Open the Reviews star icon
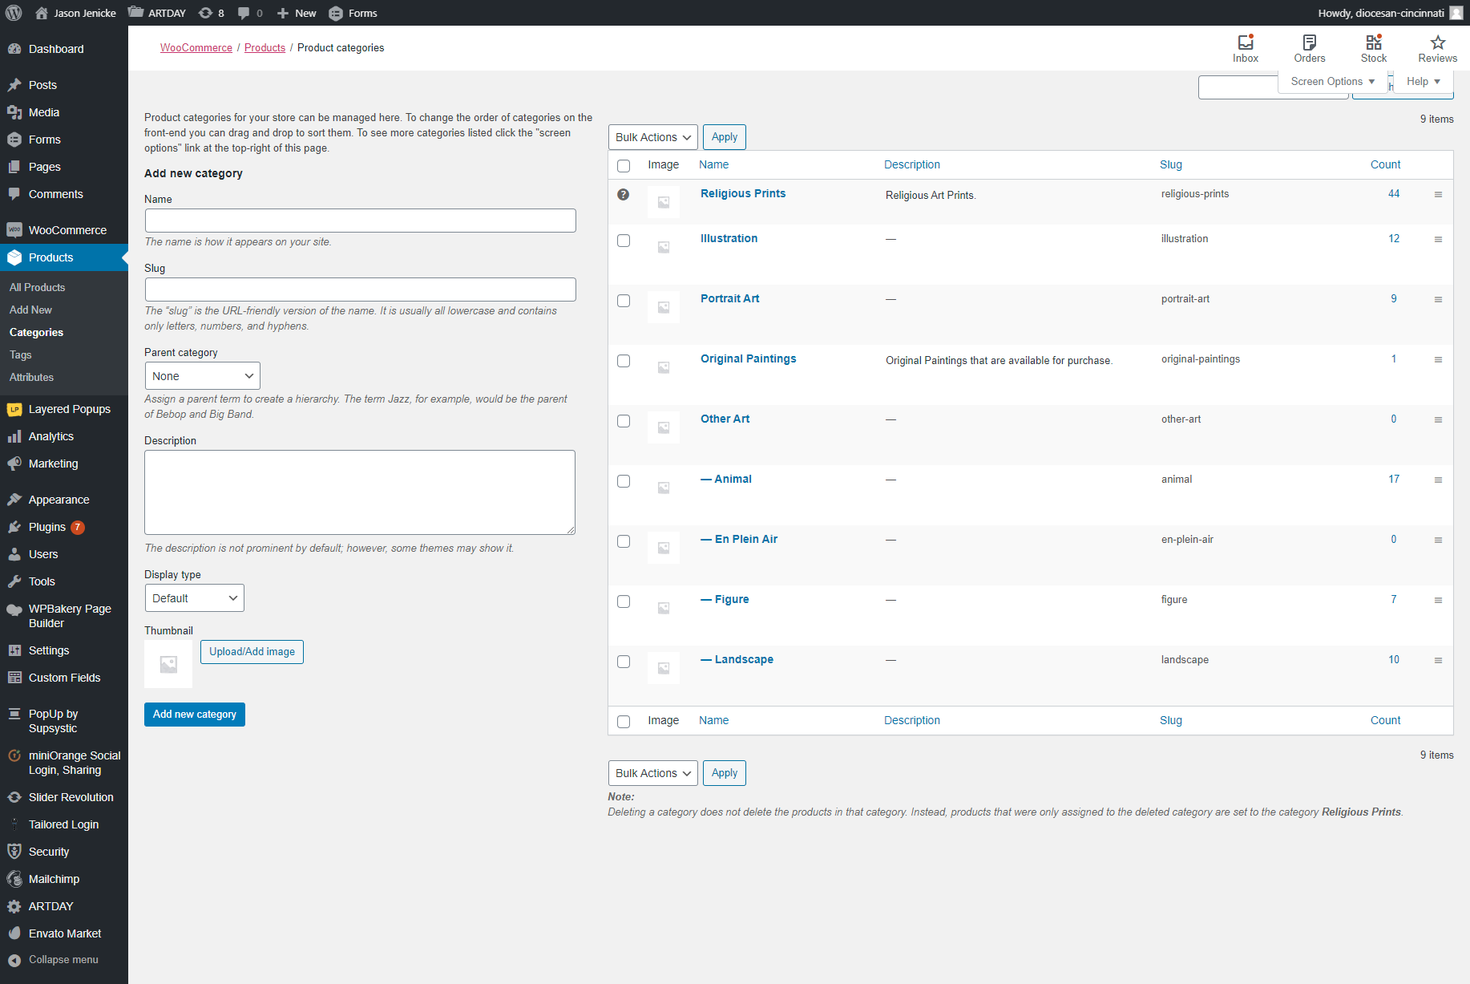Image resolution: width=1470 pixels, height=984 pixels. (x=1437, y=48)
